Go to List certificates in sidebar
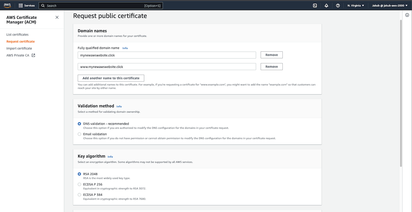 (17, 35)
